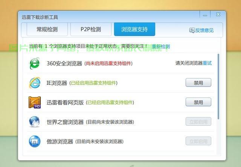Click the 傲游浏览器 blue round icon
This screenshot has width=241, height=167.
pos(35,141)
